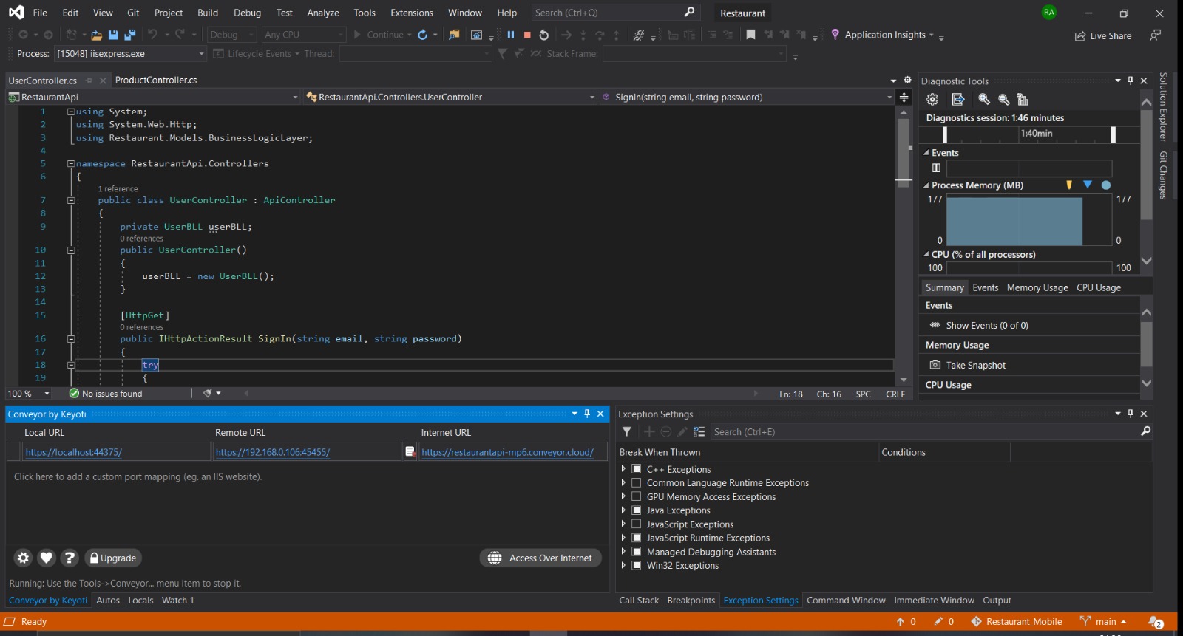Expand Win32 Exceptions tree node
1183x636 pixels.
(623, 565)
